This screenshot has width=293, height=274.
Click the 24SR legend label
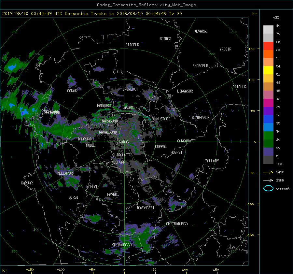coord(280,172)
